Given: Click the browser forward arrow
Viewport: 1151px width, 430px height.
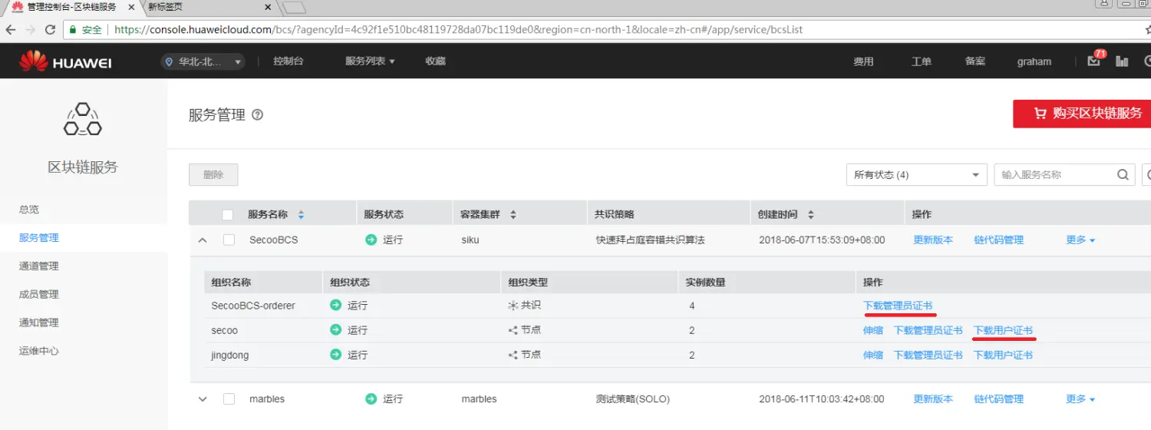Looking at the screenshot, I should click(x=31, y=30).
